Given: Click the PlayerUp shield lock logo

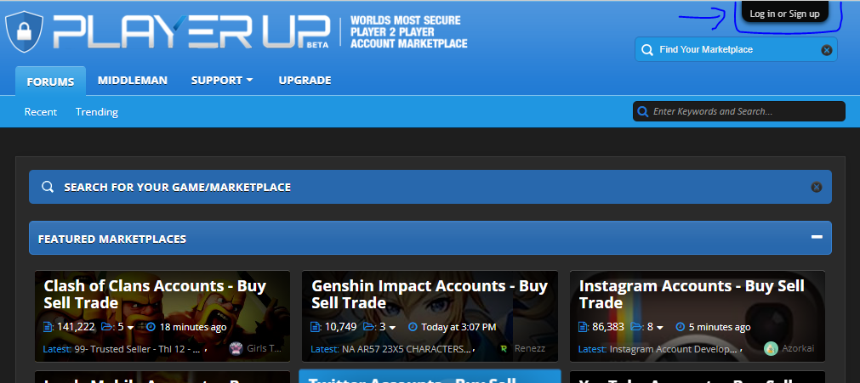Looking at the screenshot, I should [x=24, y=31].
